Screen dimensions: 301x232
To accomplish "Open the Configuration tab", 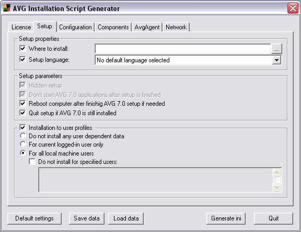I will (x=75, y=27).
